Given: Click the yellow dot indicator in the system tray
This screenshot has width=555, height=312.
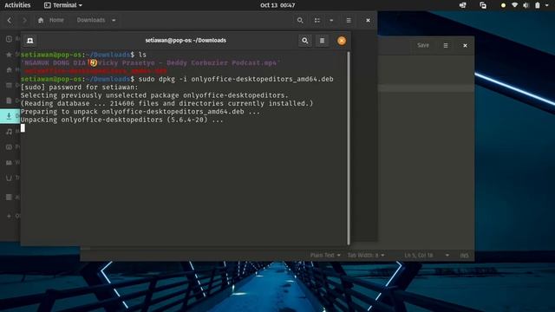Looking at the screenshot, I should tap(503, 5).
